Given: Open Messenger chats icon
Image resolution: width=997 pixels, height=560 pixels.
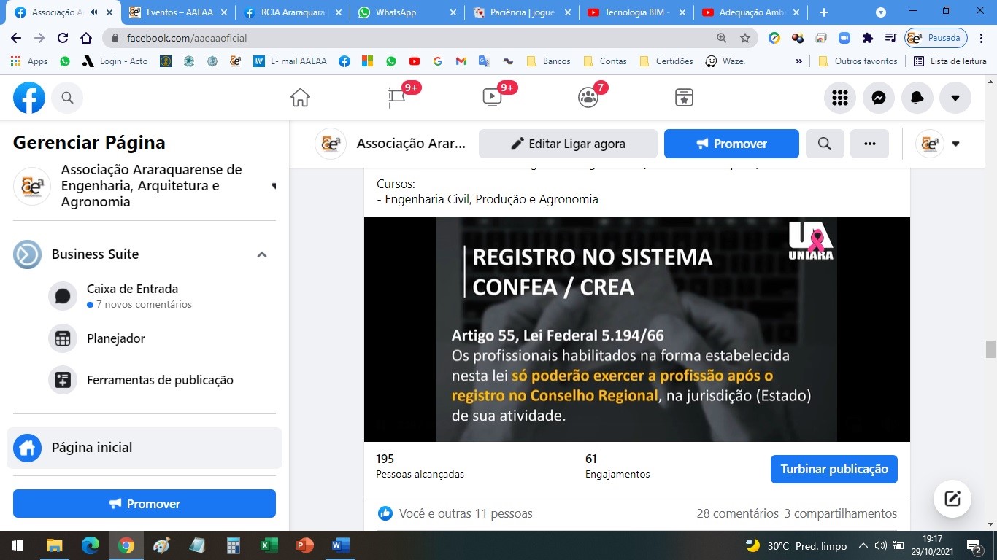Looking at the screenshot, I should [879, 98].
